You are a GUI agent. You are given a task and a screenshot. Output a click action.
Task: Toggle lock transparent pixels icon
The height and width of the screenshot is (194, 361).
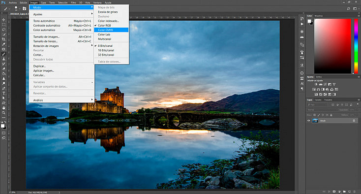(315, 115)
